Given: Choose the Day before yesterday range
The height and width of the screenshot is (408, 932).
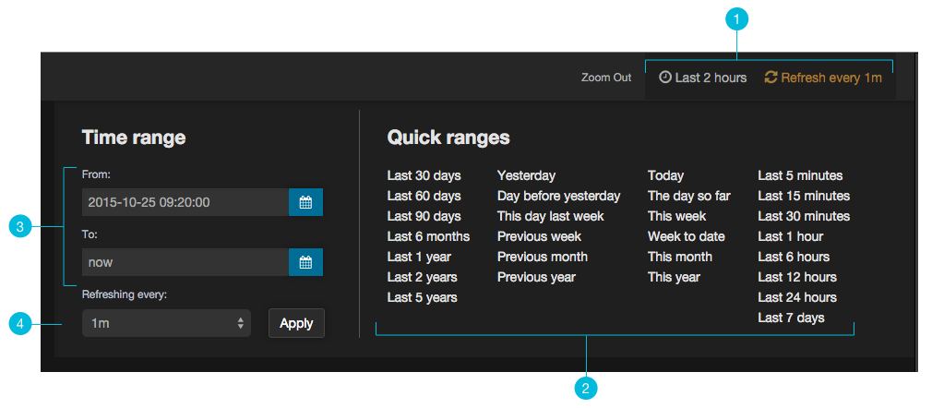Looking at the screenshot, I should pyautogui.click(x=558, y=196).
